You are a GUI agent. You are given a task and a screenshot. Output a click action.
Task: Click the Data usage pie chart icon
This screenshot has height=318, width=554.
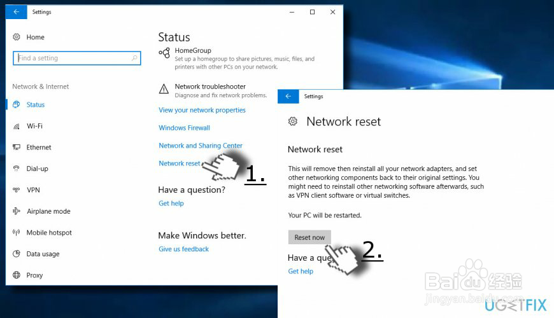click(17, 254)
